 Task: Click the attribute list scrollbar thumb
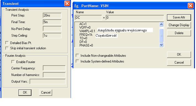[161, 36]
